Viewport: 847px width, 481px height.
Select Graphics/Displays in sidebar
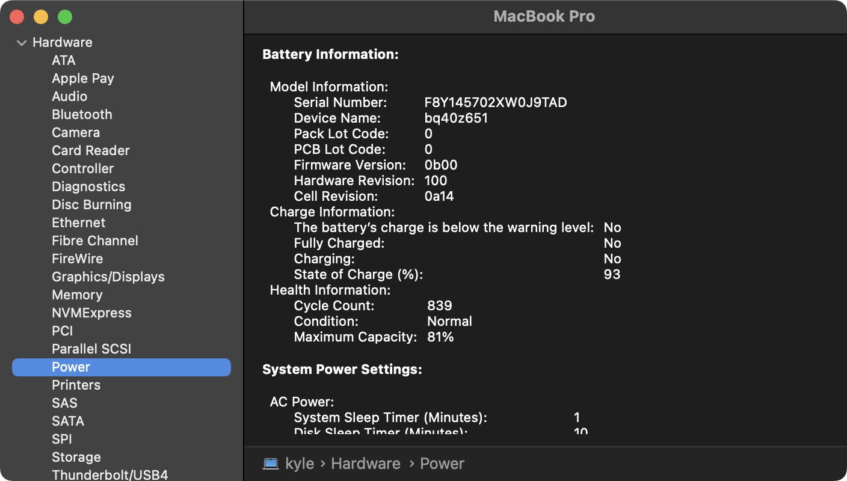tap(108, 277)
